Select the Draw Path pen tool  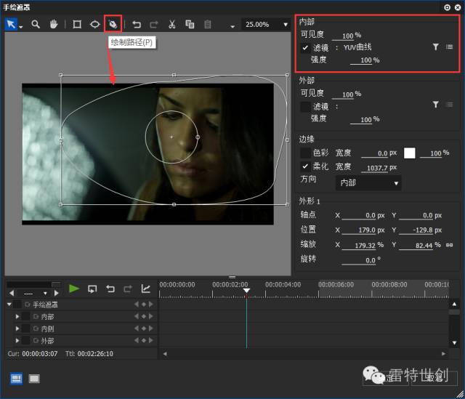pos(113,24)
